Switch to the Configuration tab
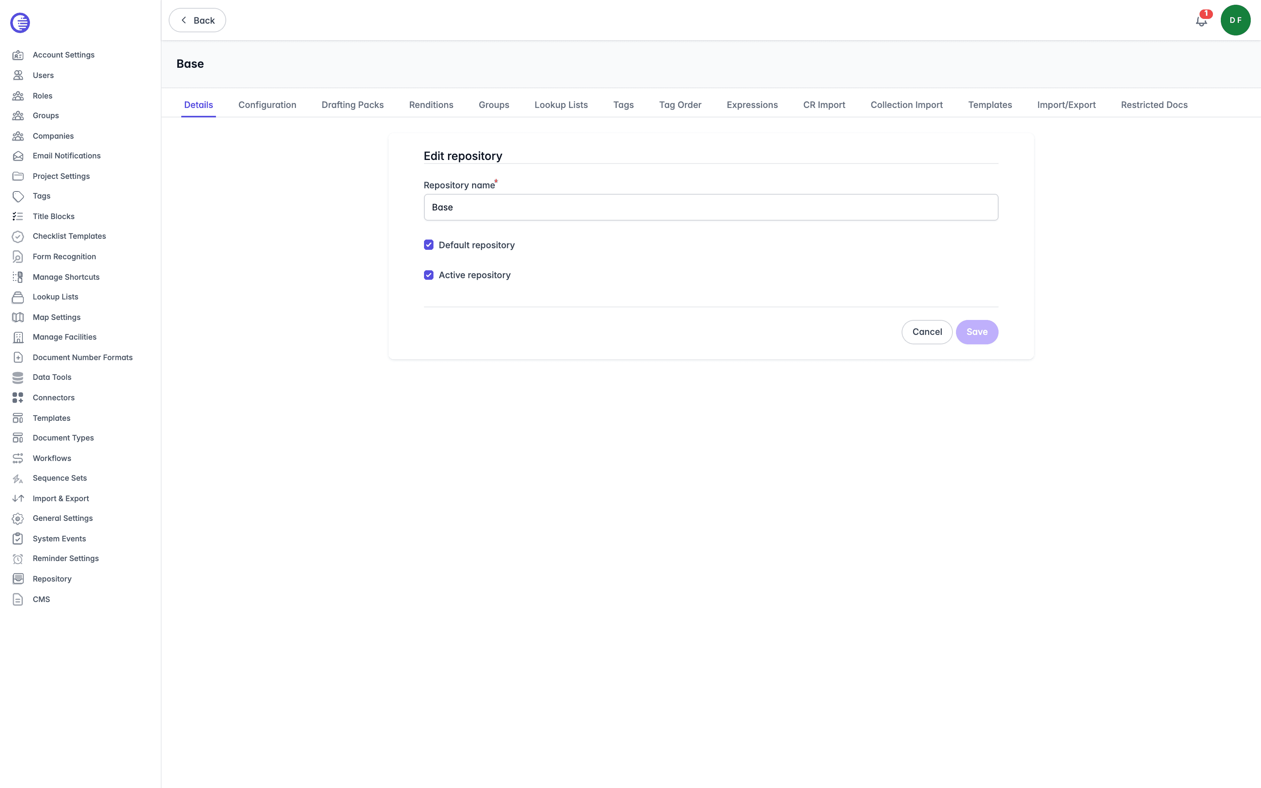Viewport: 1261px width, 788px height. pyautogui.click(x=267, y=105)
